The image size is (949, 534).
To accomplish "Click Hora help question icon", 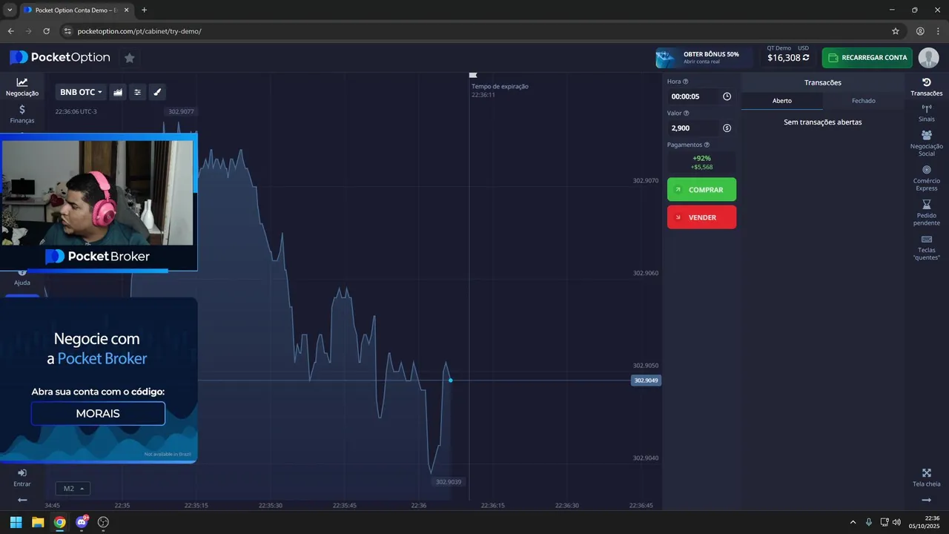I will click(x=685, y=82).
